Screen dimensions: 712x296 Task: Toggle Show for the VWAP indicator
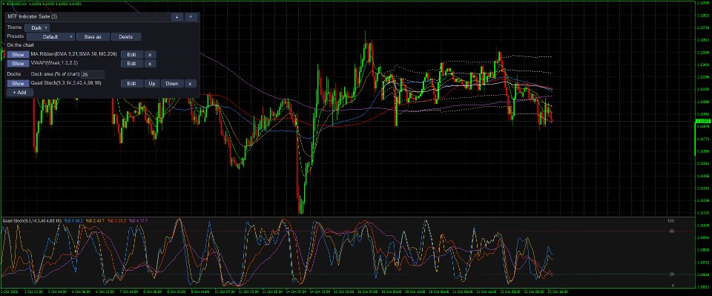point(18,64)
